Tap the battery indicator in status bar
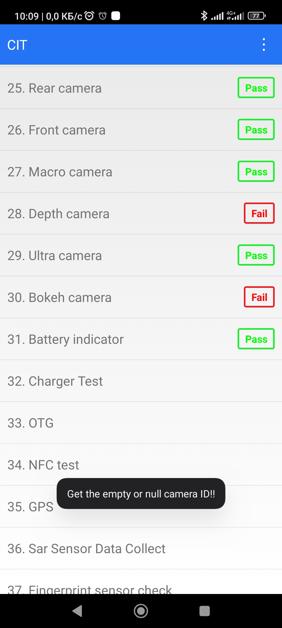Viewport: 282px width, 628px height. point(257,16)
